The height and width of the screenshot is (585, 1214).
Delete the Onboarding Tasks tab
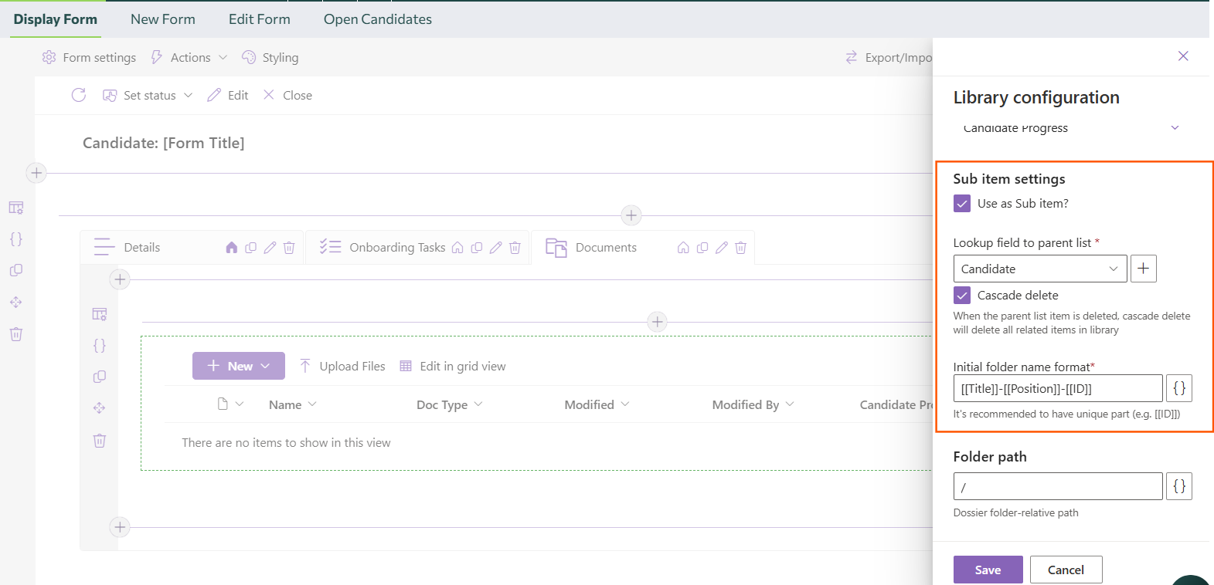(515, 248)
